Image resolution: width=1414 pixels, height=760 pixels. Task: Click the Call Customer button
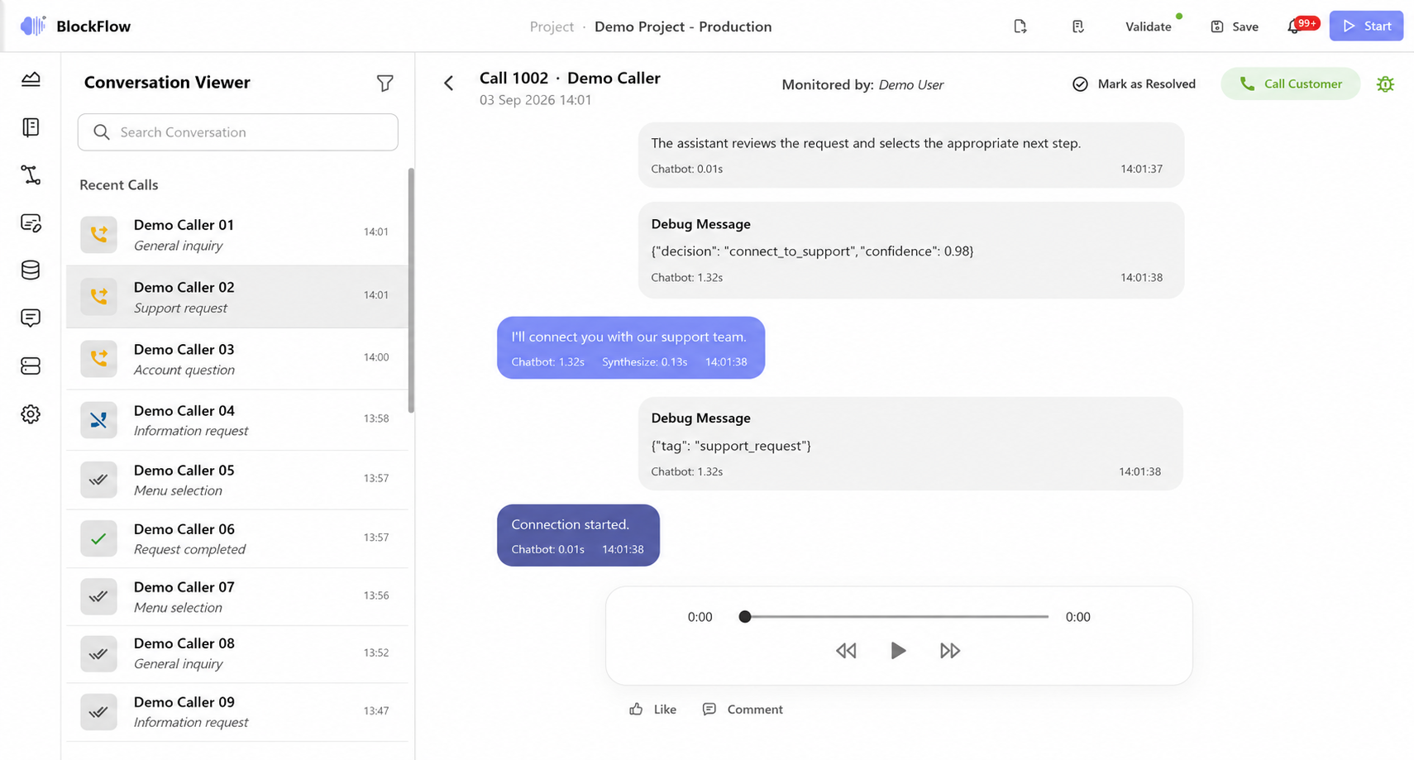[1290, 84]
